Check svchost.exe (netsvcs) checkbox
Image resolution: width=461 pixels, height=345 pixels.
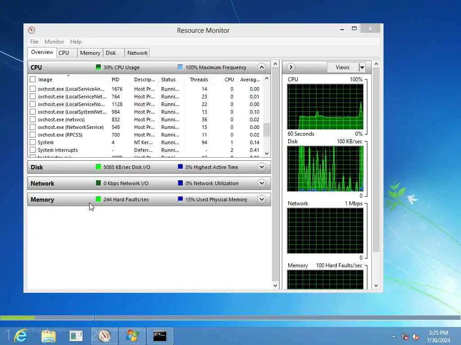[x=32, y=119]
